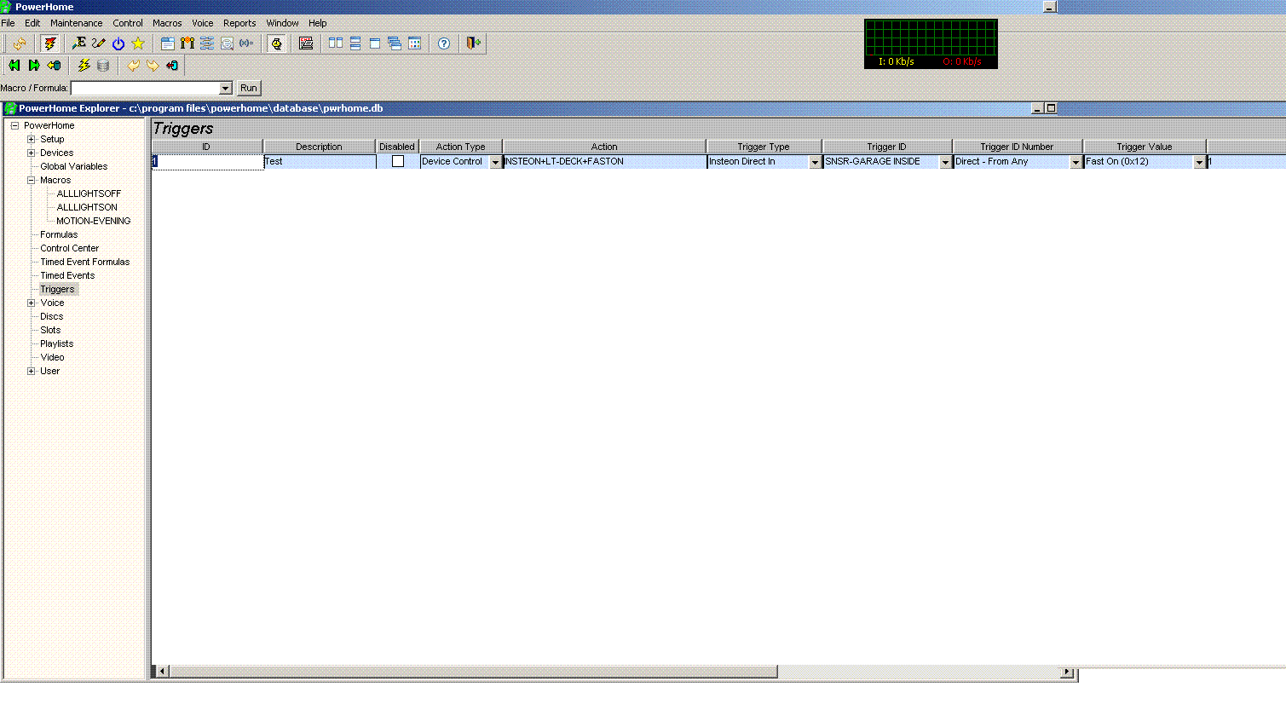The image size is (1286, 704).
Task: Click the single window layout icon
Action: click(375, 43)
